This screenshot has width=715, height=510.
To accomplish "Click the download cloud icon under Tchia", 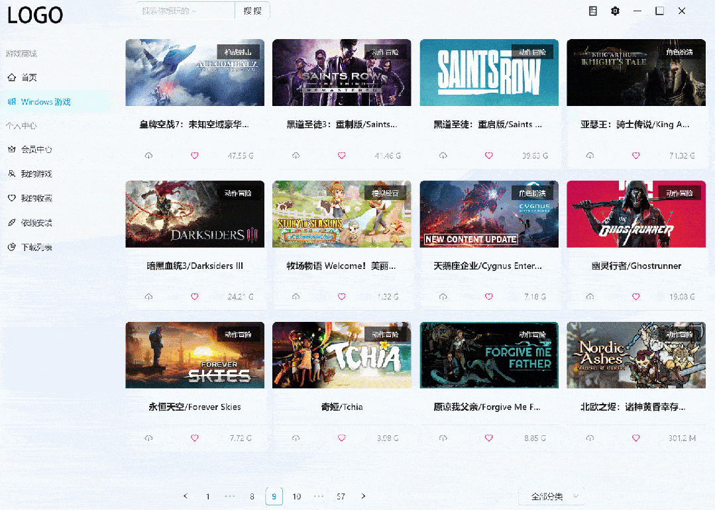I will 296,438.
